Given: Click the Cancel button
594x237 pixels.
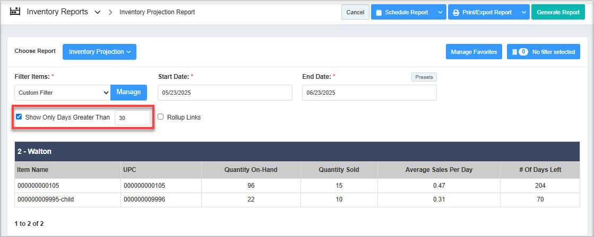Looking at the screenshot, I should click(355, 13).
